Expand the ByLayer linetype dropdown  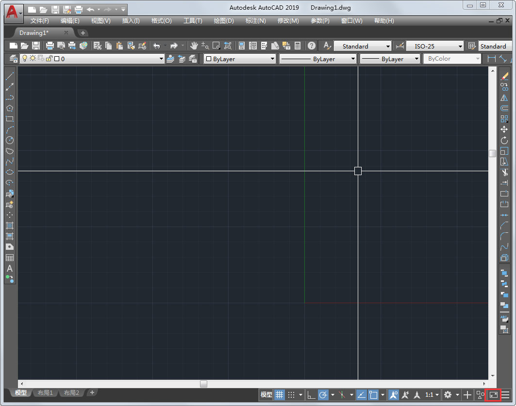point(353,58)
